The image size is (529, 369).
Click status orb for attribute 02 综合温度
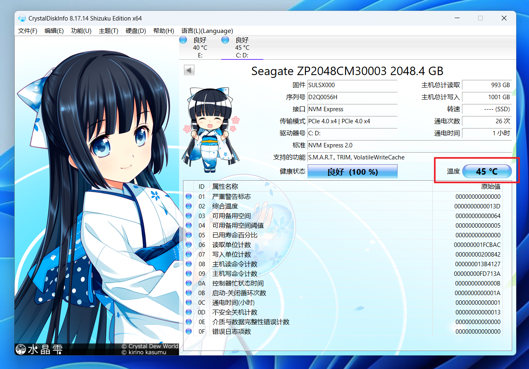point(189,206)
